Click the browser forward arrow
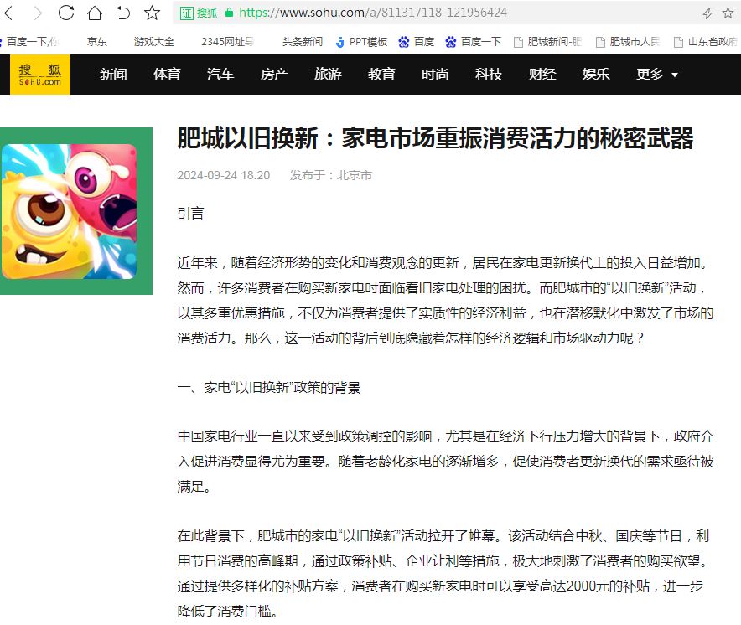The height and width of the screenshot is (625, 741). (x=38, y=13)
